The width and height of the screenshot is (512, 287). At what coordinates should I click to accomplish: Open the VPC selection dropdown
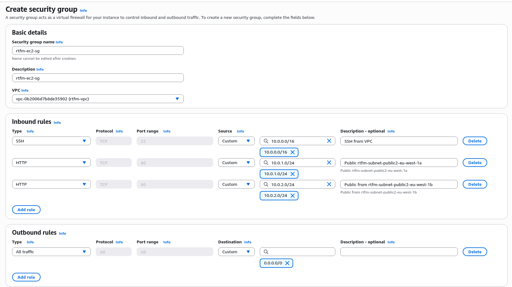click(98, 99)
